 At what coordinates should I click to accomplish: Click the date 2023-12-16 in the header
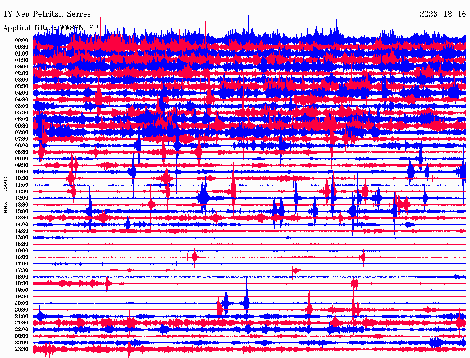tap(442, 14)
